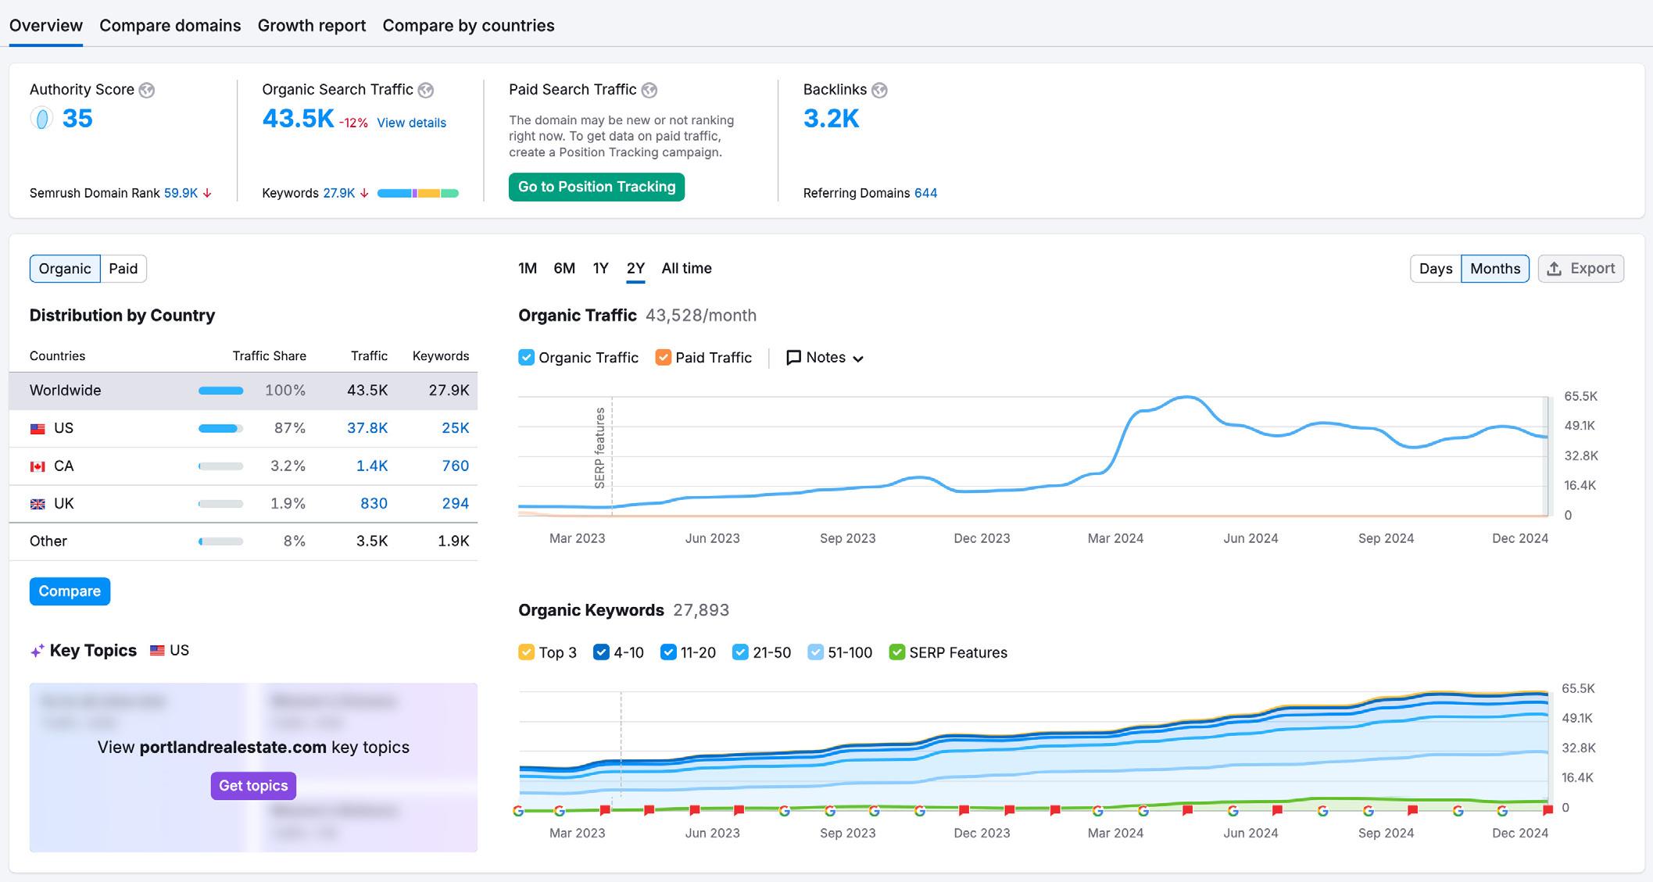Click Go to Position Tracking button

click(x=596, y=187)
